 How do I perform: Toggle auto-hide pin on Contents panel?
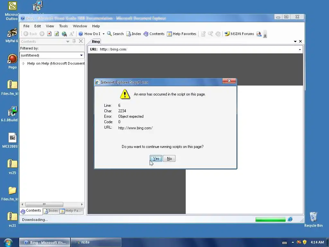pyautogui.click(x=74, y=41)
